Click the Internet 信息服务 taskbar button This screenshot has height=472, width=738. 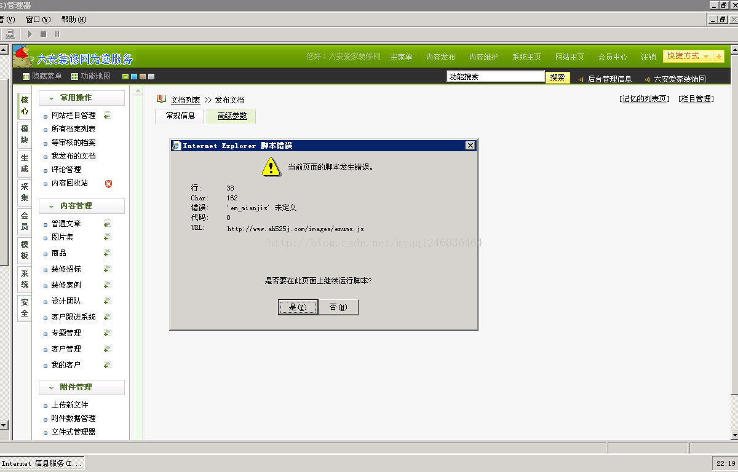pyautogui.click(x=42, y=463)
